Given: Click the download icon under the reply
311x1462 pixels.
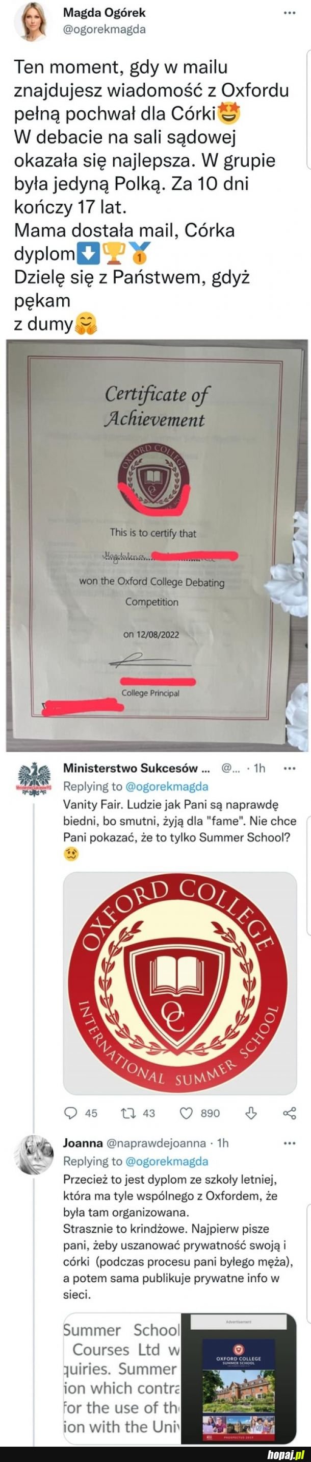Looking at the screenshot, I should click(253, 1113).
